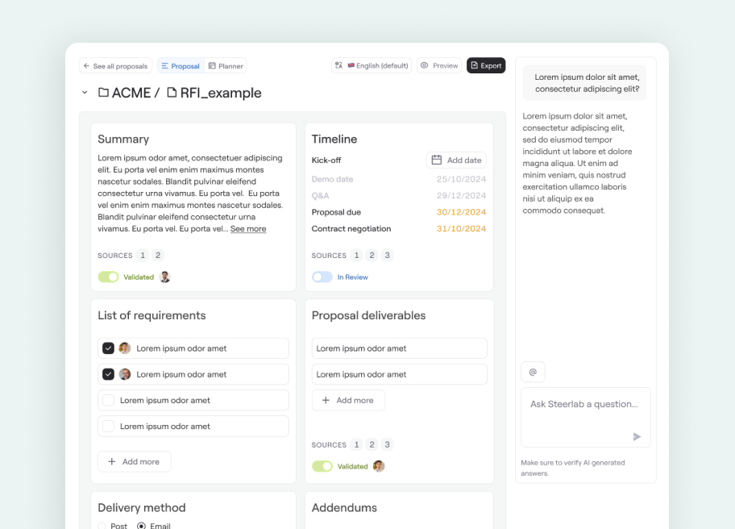The image size is (735, 529).
Task: Switch to the Planner tab
Action: pyautogui.click(x=226, y=65)
